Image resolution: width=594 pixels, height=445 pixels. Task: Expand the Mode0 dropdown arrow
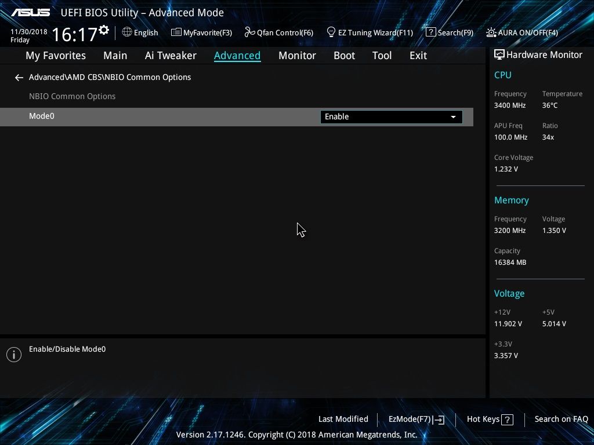pos(453,117)
